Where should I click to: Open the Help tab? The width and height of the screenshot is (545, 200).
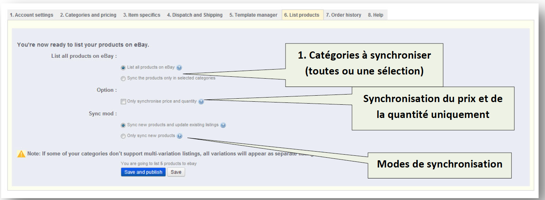coord(376,15)
